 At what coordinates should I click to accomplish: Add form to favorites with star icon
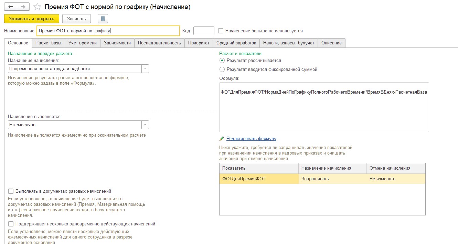pyautogui.click(x=38, y=7)
